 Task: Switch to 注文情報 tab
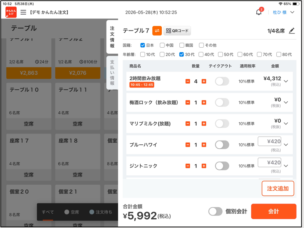tap(112, 37)
